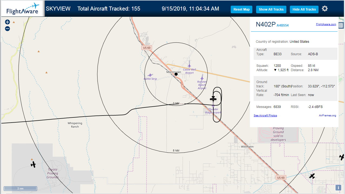Click SKYVIEW title in header
This screenshot has width=345, height=194.
(x=58, y=9)
